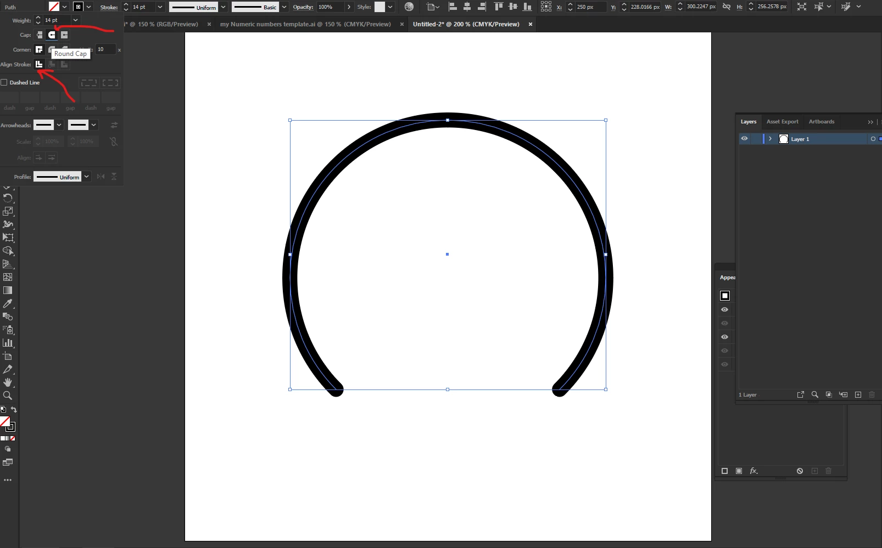This screenshot has height=548, width=882.
Task: Click Style swatch preview box
Action: click(x=379, y=7)
